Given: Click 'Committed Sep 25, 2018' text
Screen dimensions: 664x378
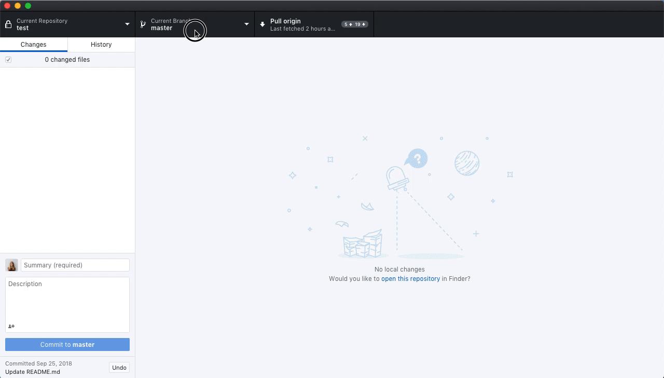Looking at the screenshot, I should (38, 363).
